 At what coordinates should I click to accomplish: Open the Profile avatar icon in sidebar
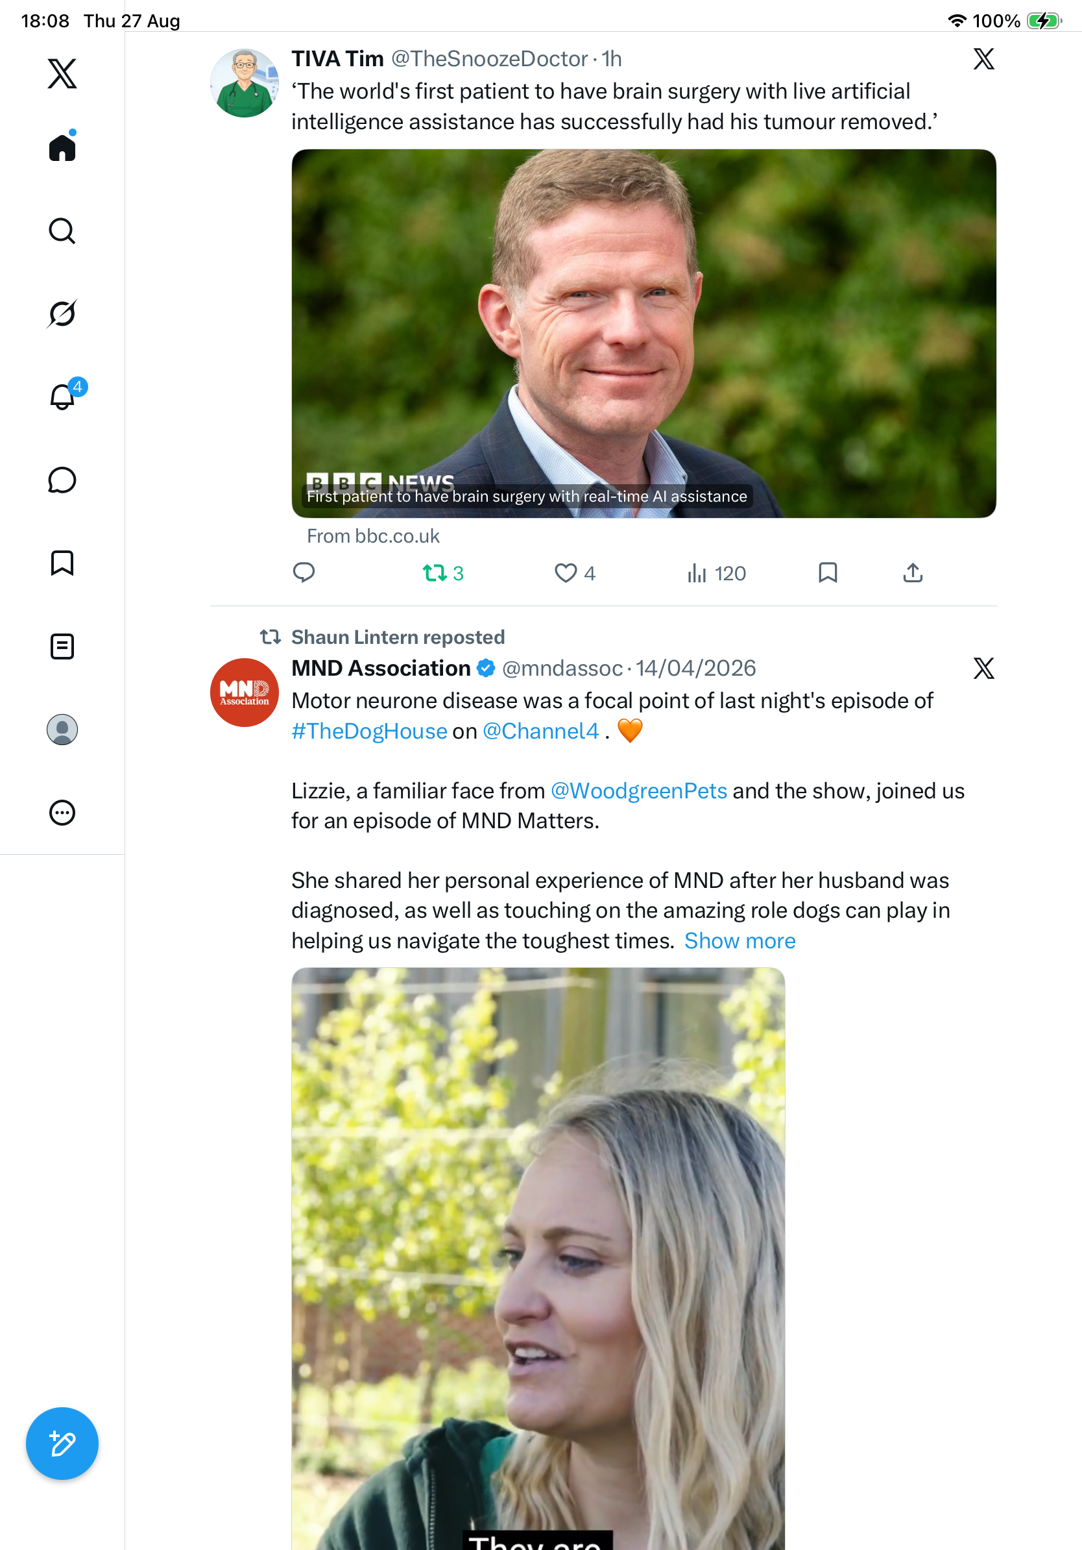pyautogui.click(x=62, y=730)
